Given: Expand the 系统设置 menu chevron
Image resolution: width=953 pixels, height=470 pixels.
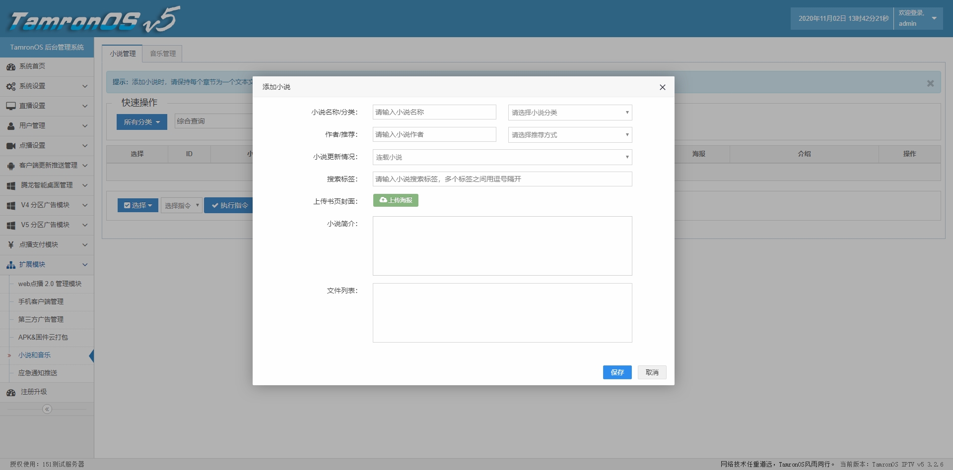Looking at the screenshot, I should coord(85,86).
